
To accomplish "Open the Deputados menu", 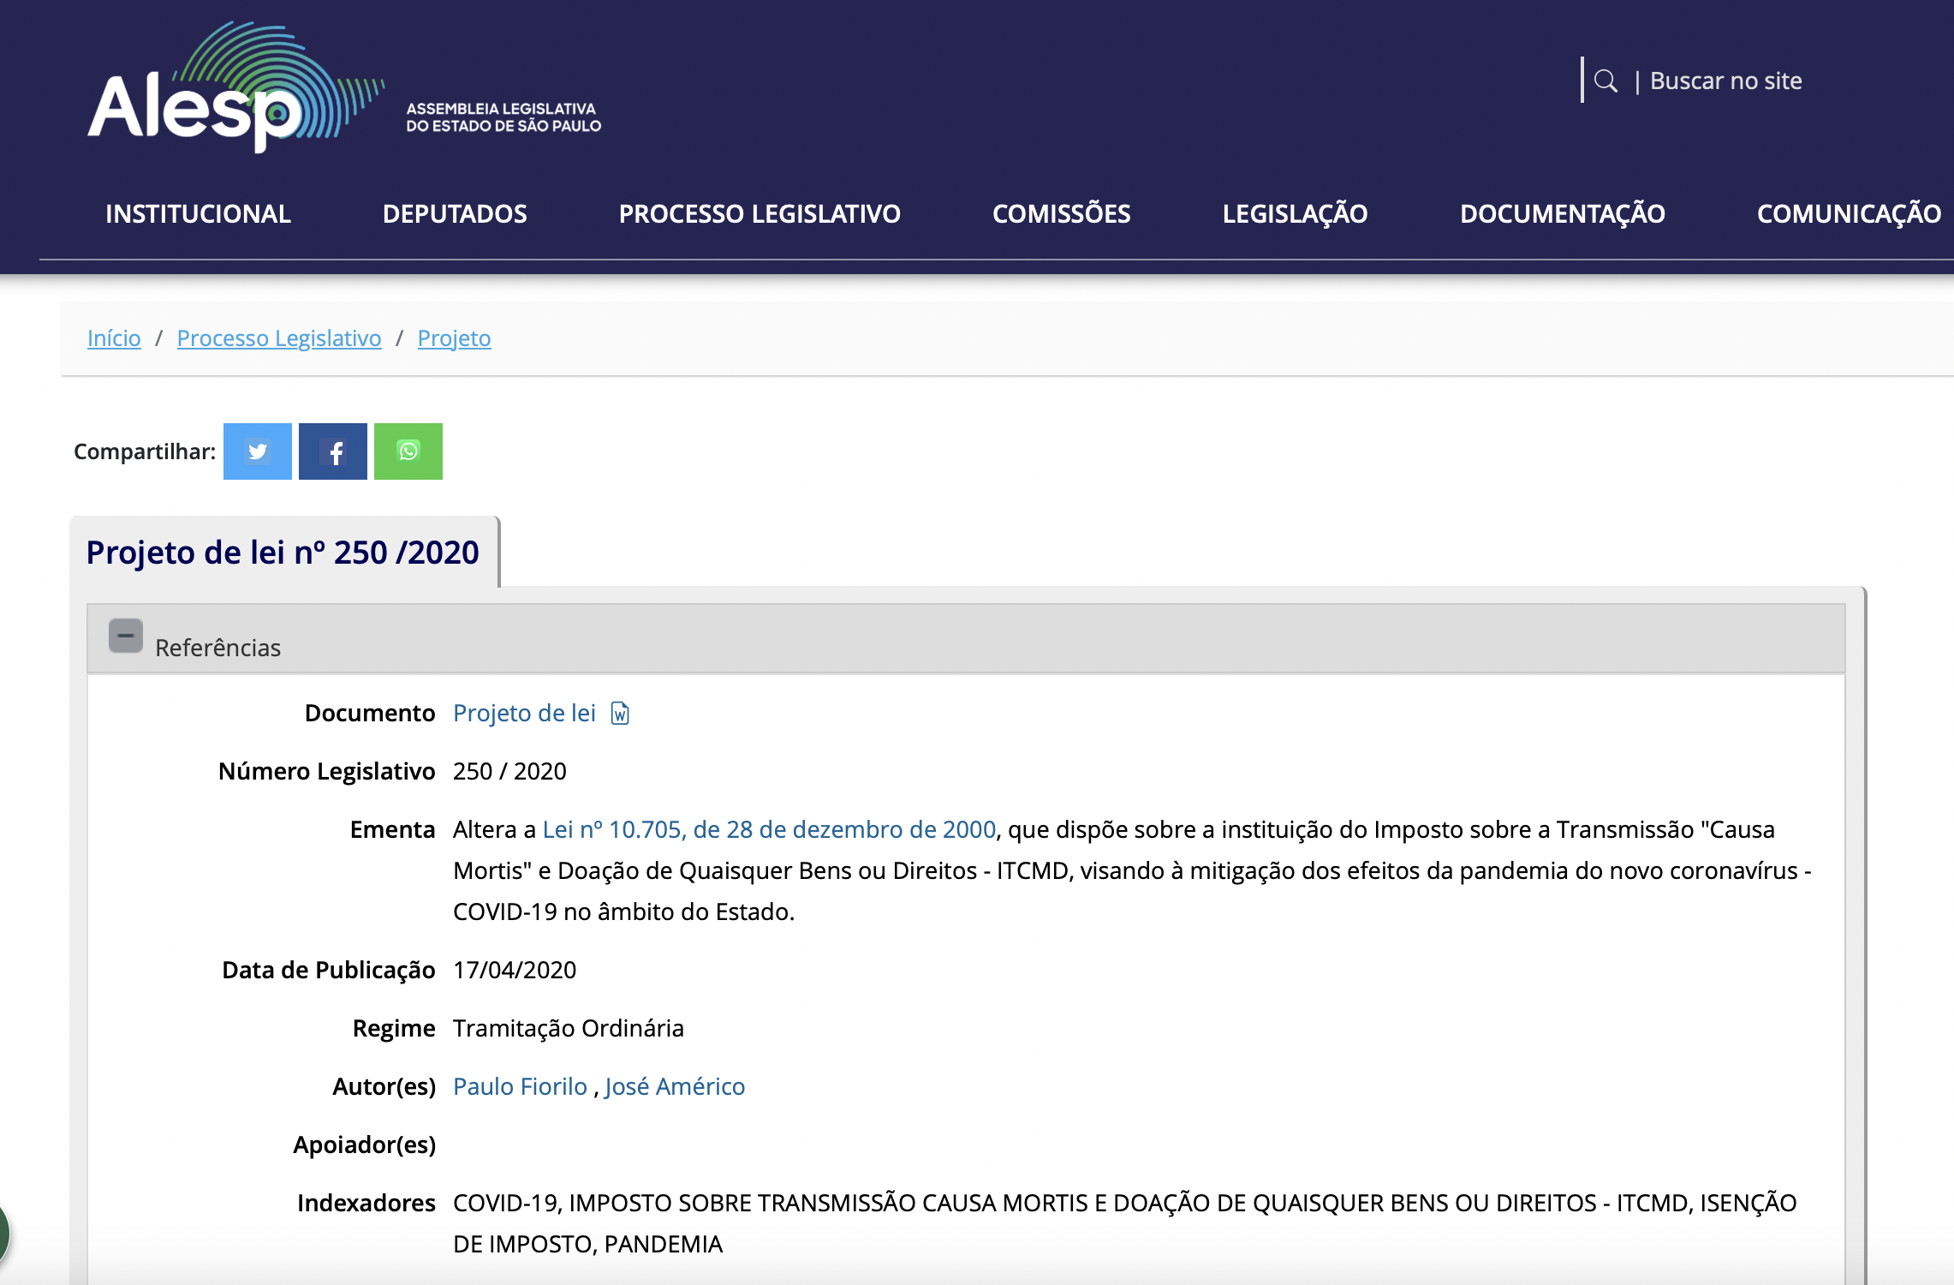I will click(x=455, y=213).
